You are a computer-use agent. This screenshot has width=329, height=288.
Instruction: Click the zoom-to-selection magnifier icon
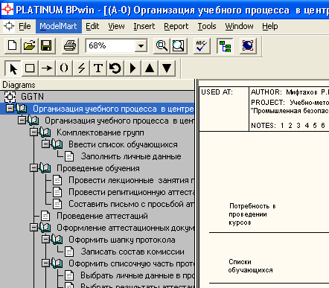coord(178,45)
